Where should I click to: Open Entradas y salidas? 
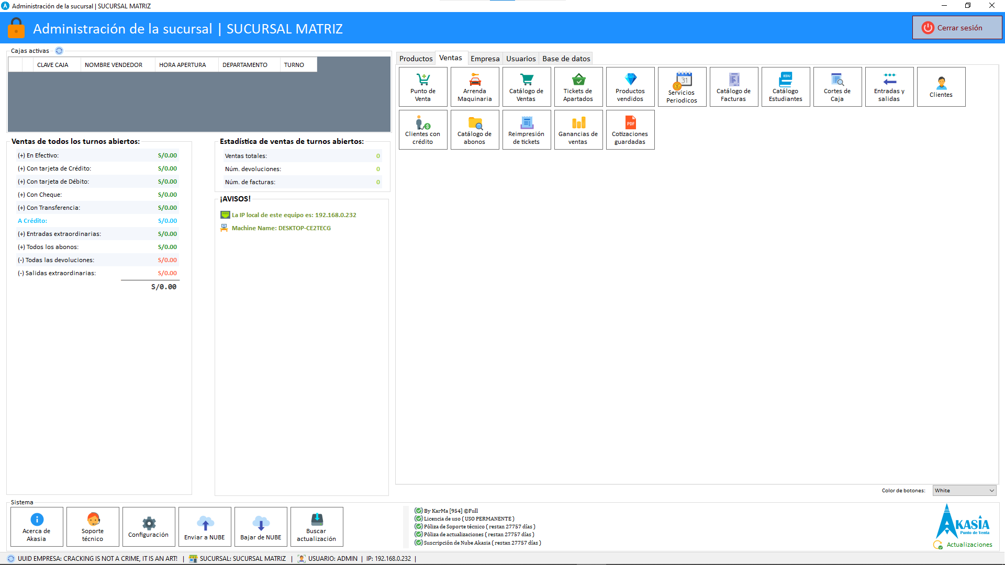889,87
